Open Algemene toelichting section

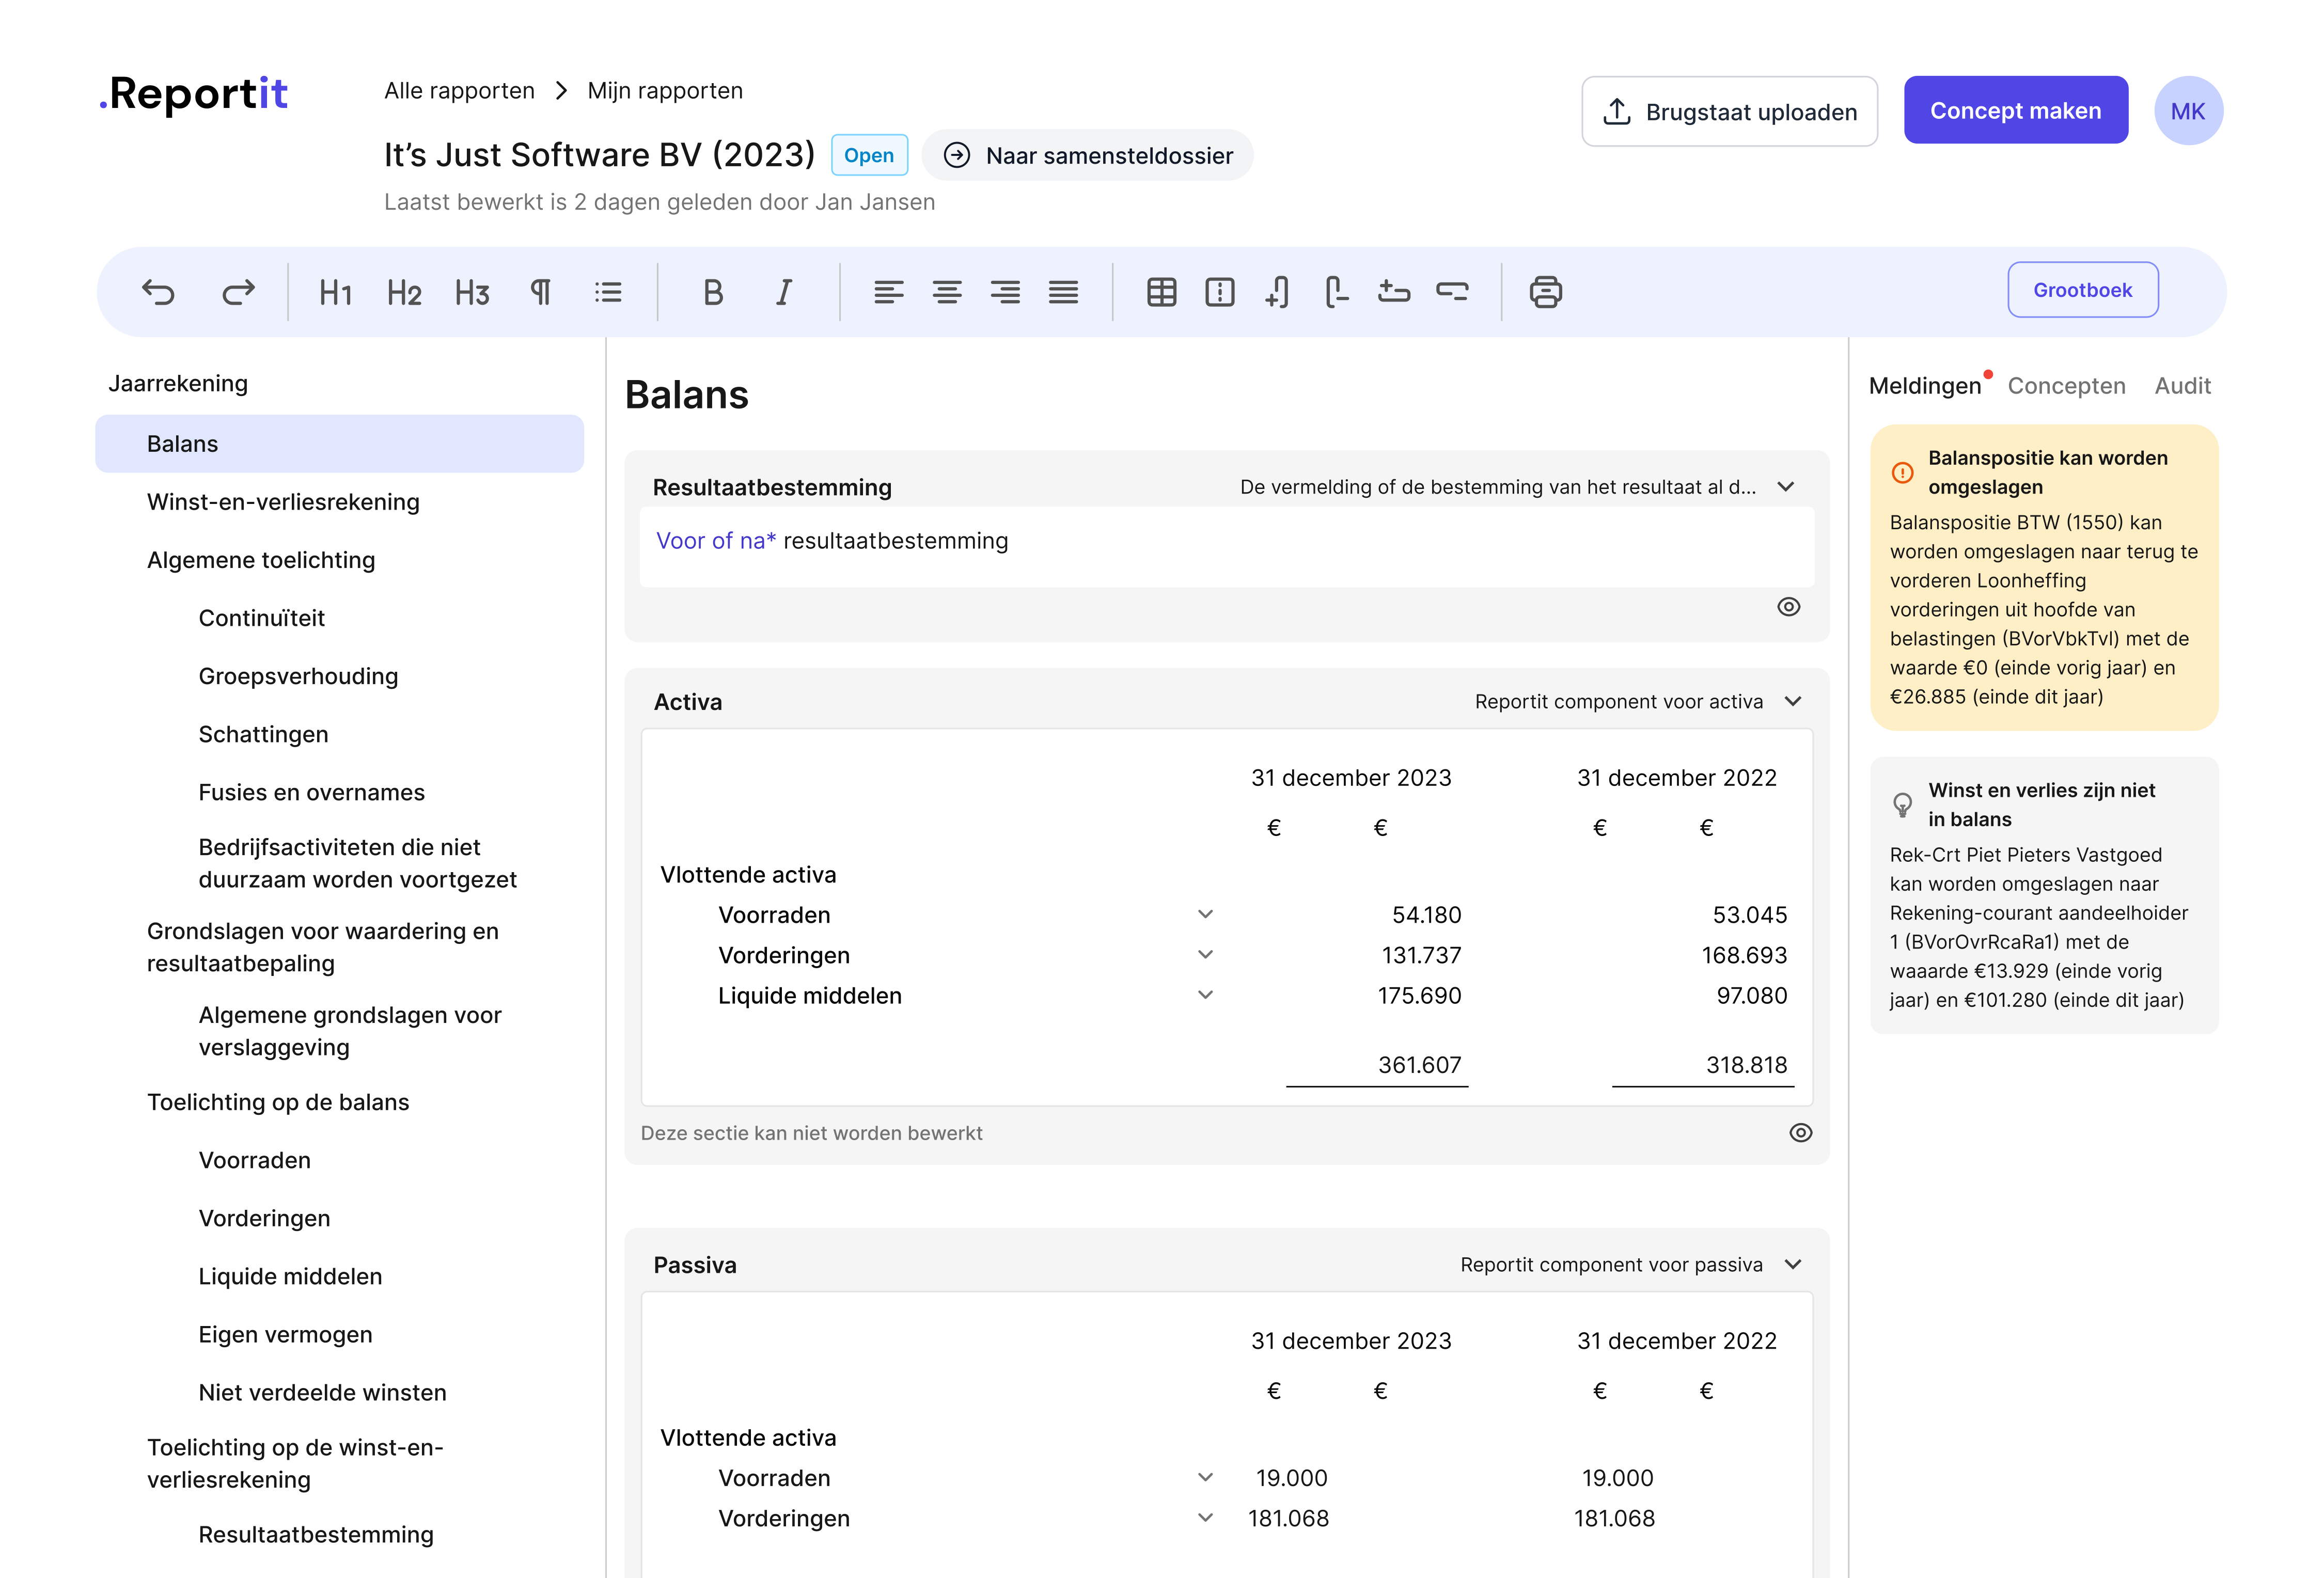click(261, 560)
